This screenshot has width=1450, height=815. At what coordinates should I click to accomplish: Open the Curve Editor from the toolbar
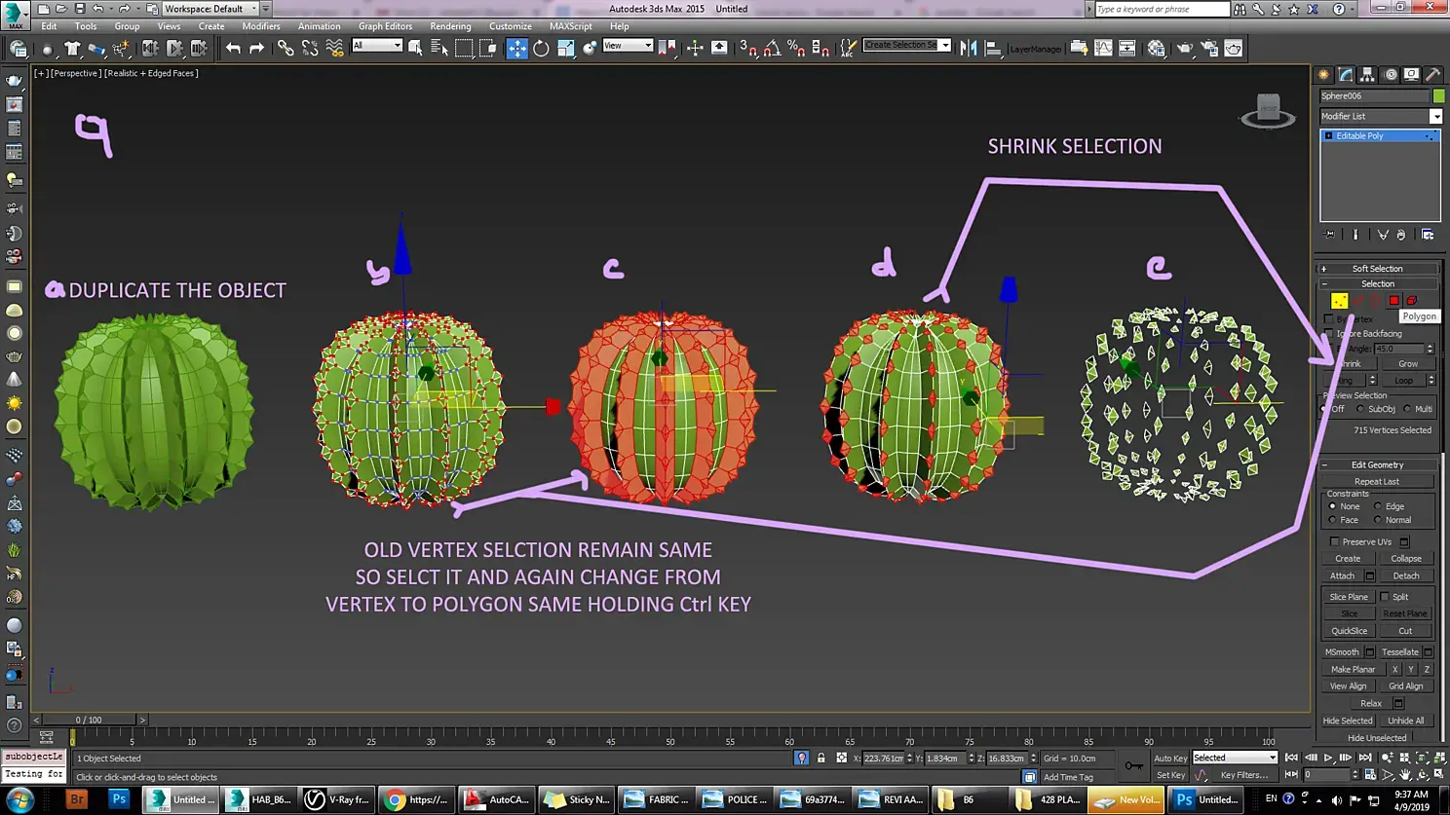click(x=1103, y=48)
